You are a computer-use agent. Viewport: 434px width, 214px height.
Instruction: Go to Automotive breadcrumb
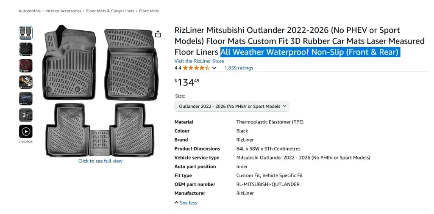[x=30, y=11]
